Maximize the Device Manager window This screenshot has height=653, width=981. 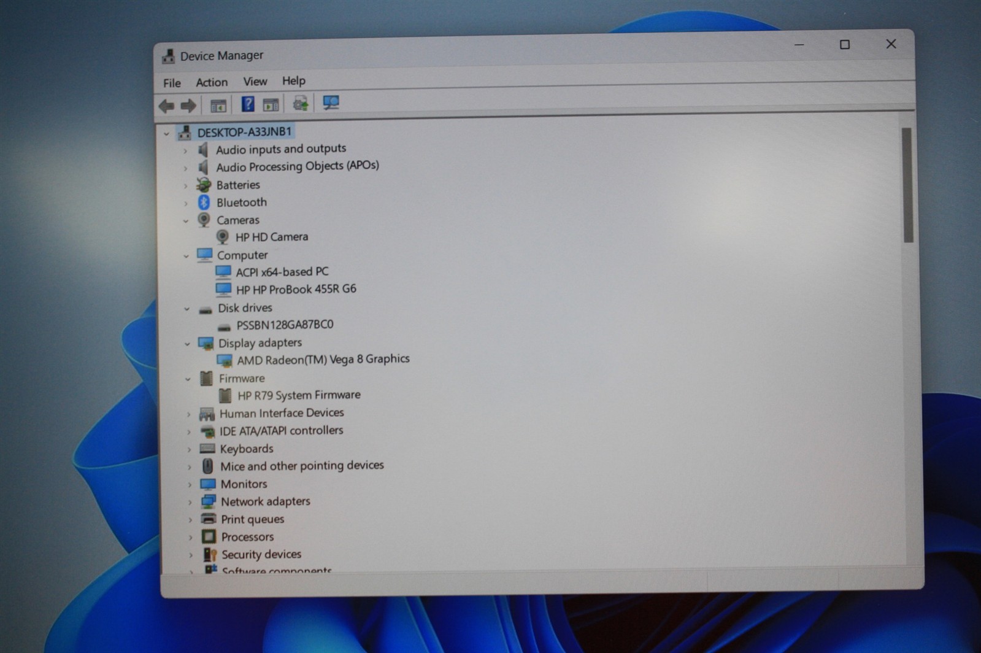[845, 45]
